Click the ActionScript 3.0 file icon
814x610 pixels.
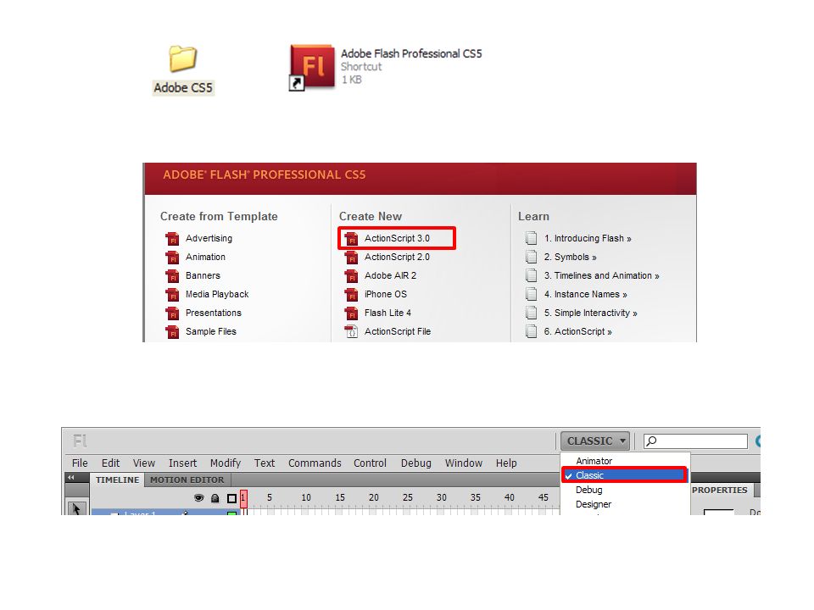pos(351,239)
